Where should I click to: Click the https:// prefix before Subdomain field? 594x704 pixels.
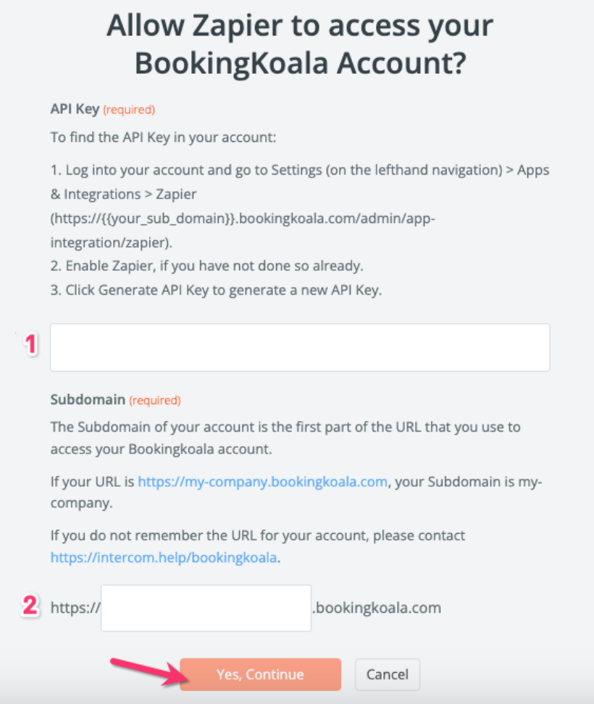pyautogui.click(x=75, y=608)
